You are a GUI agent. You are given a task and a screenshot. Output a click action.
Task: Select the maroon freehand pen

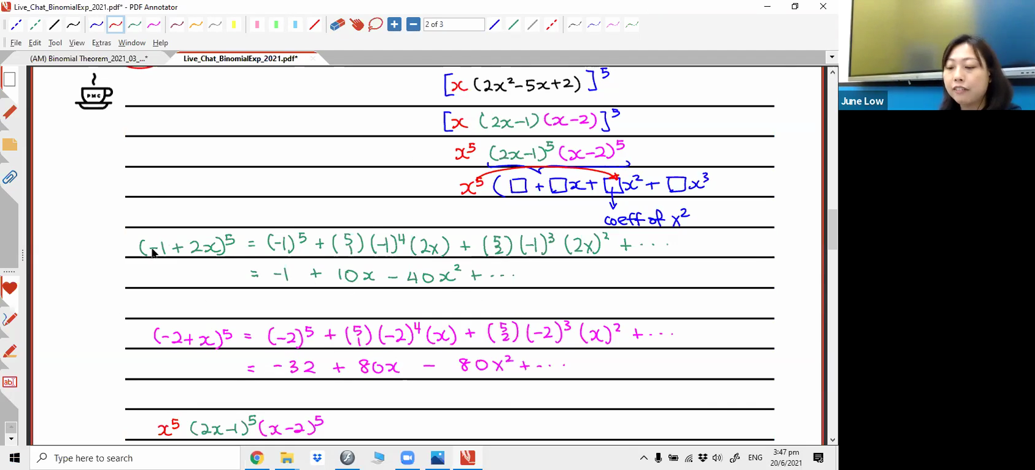pos(177,25)
